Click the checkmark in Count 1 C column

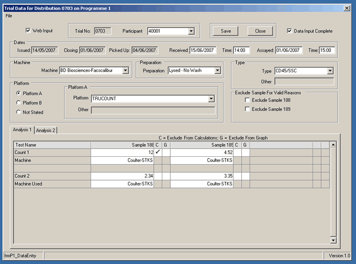pyautogui.click(x=158, y=152)
